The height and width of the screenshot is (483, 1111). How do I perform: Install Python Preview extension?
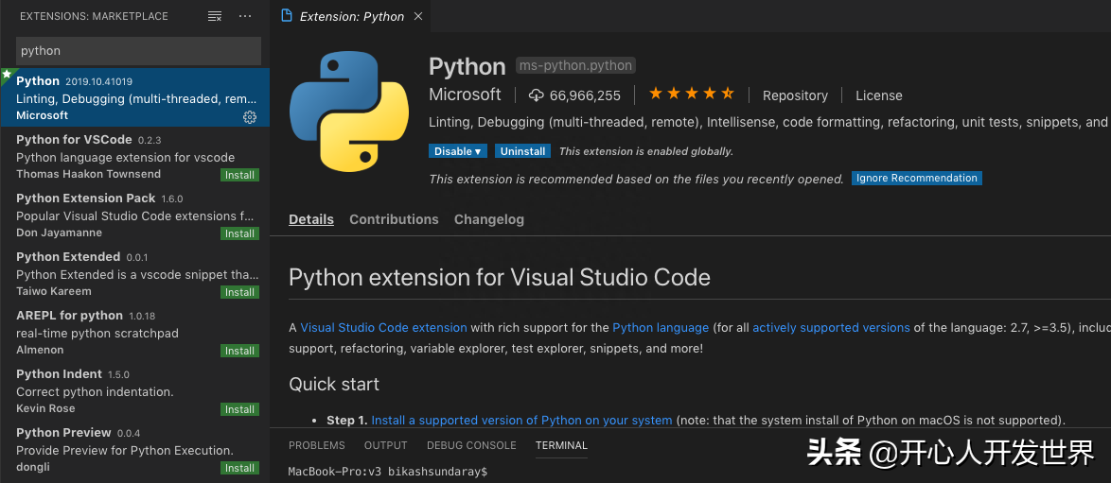[x=239, y=468]
